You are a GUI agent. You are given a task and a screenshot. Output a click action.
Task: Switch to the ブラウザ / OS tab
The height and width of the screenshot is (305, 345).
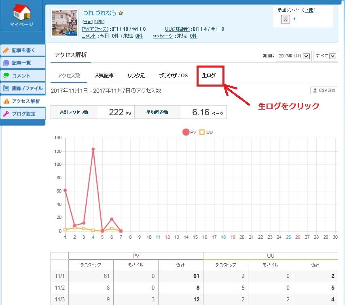(x=174, y=76)
